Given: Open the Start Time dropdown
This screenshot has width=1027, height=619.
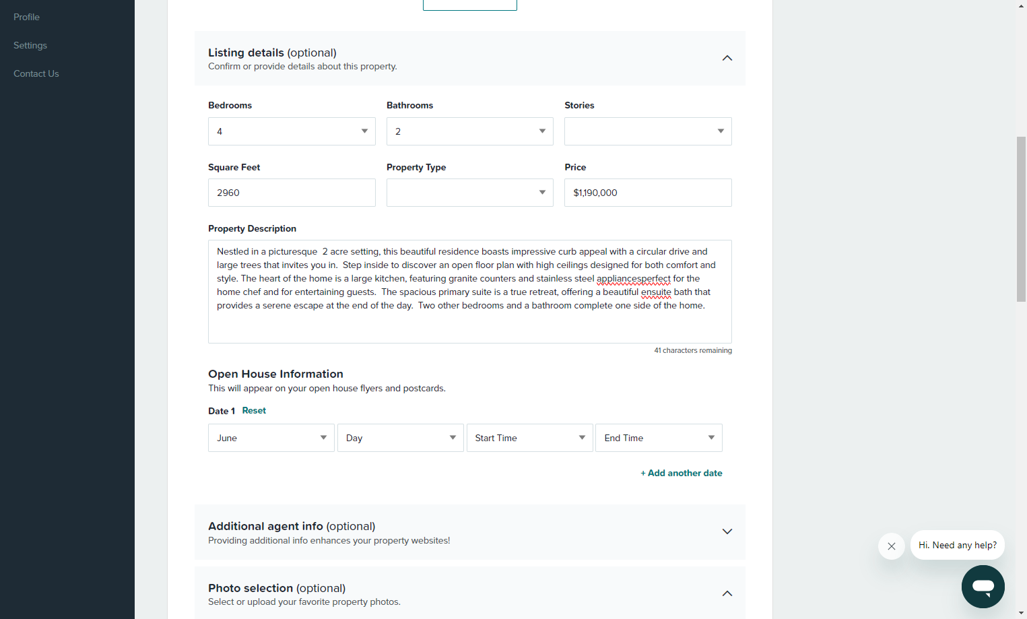Looking at the screenshot, I should click(x=530, y=438).
